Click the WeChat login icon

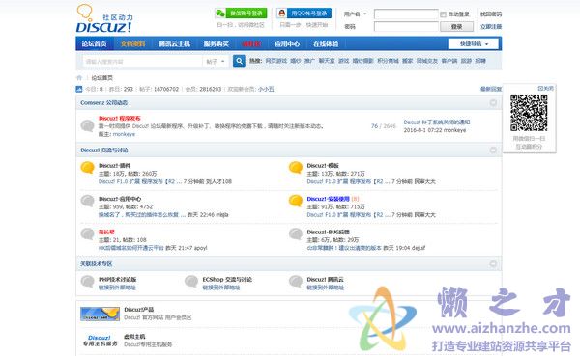click(220, 14)
